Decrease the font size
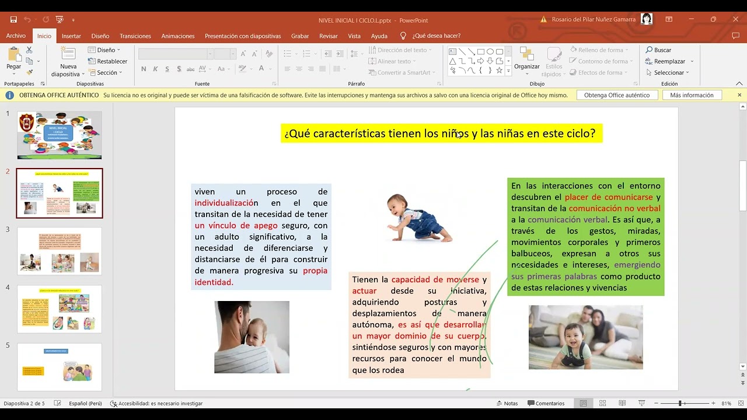This screenshot has width=747, height=420. 255,54
